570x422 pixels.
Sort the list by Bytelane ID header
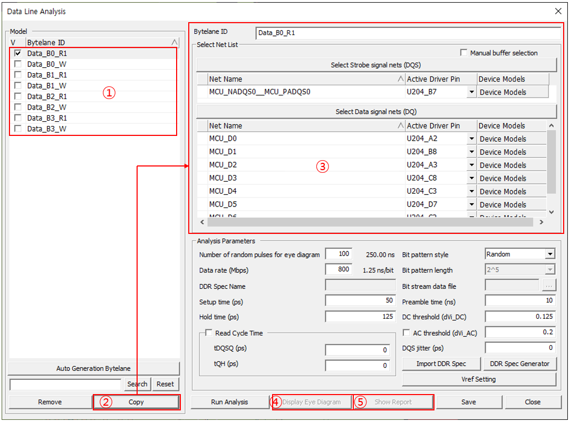100,42
